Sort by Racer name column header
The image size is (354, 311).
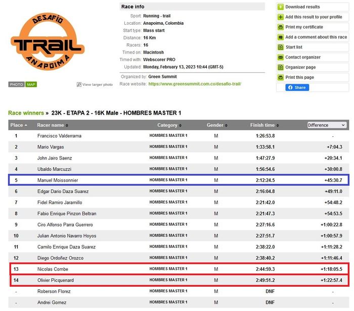[x=53, y=125]
